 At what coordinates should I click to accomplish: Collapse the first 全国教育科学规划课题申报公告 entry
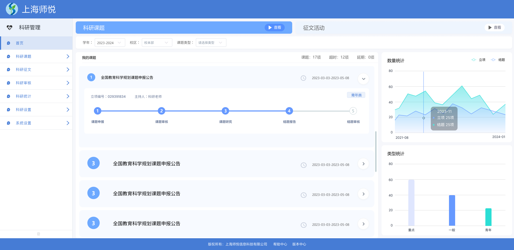point(363,79)
